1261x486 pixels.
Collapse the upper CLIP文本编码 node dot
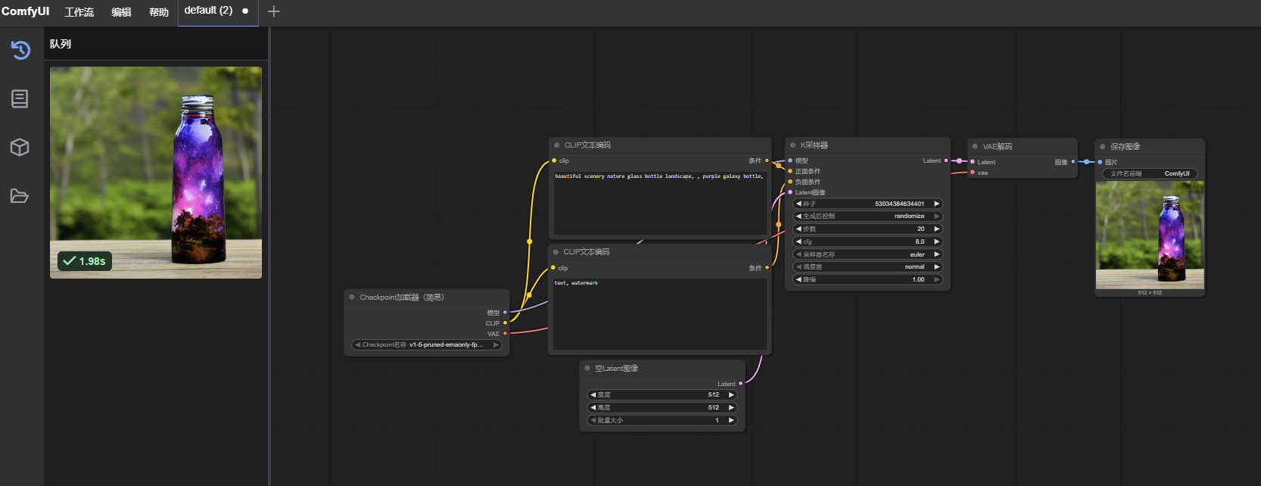(x=556, y=145)
